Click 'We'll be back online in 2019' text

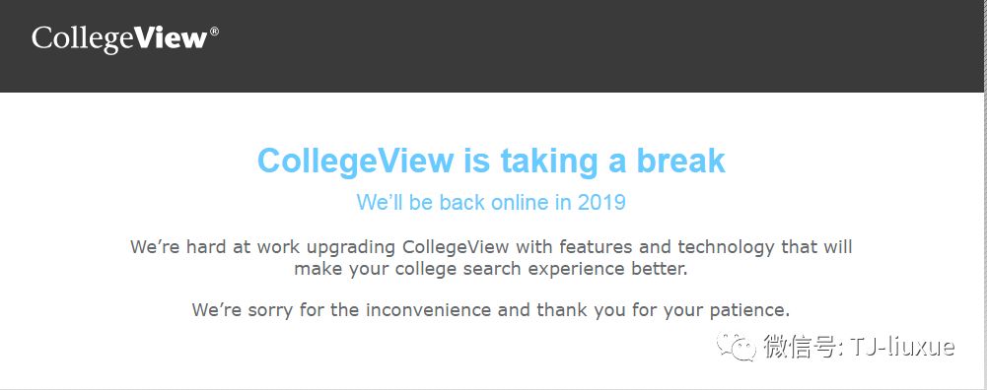click(491, 202)
